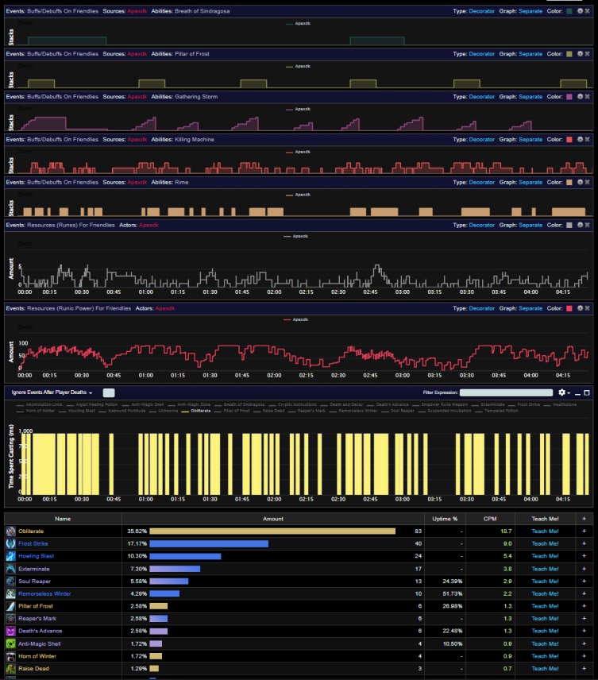Click Apexdk actor on Runic Power panel
This screenshot has height=680, width=598.
[x=164, y=308]
